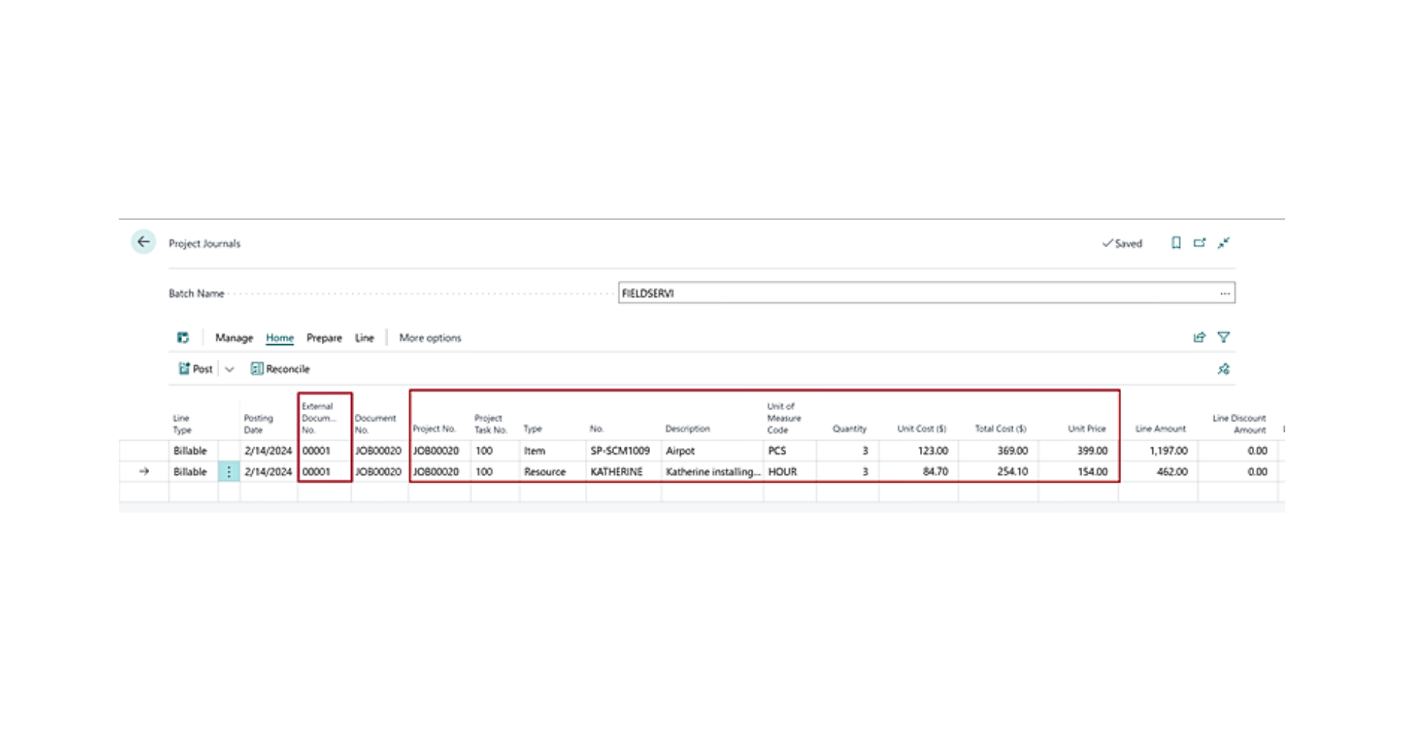This screenshot has height=731, width=1404.
Task: Click the 369.00 total cost cell
Action: (x=998, y=451)
